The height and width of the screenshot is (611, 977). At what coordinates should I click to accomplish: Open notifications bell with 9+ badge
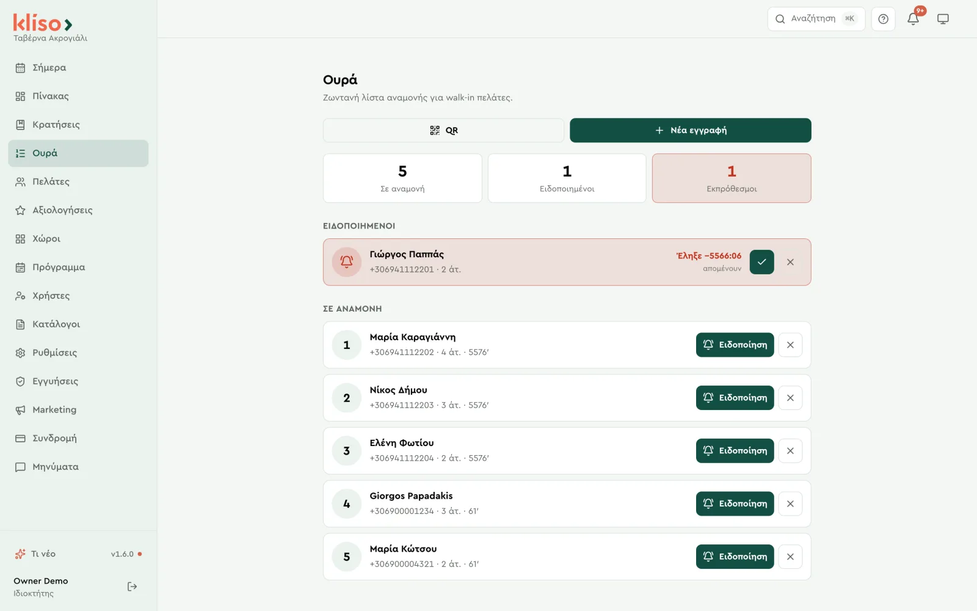click(913, 19)
